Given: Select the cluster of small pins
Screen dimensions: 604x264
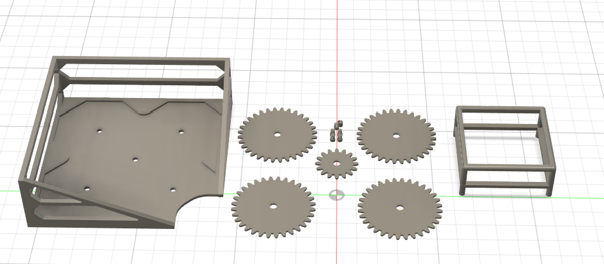Looking at the screenshot, I should click(337, 130).
